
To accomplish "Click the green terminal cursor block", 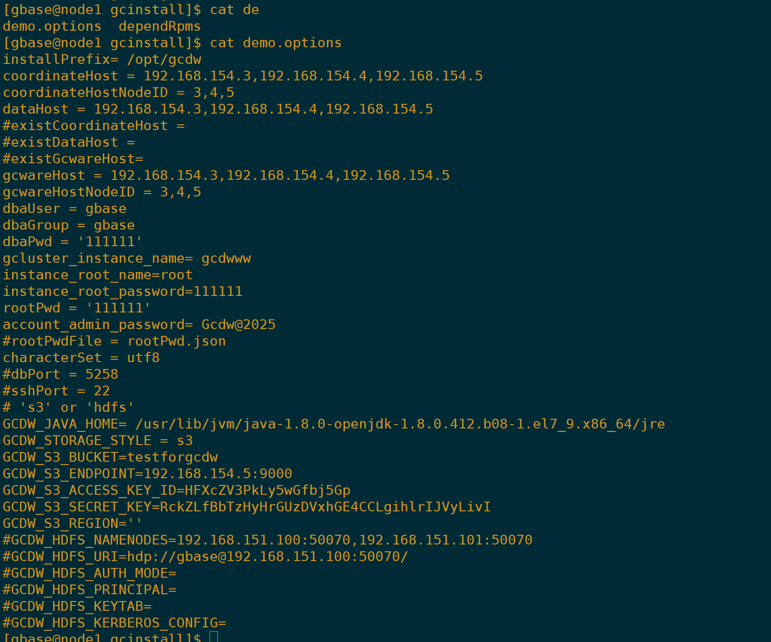I will (x=213, y=637).
